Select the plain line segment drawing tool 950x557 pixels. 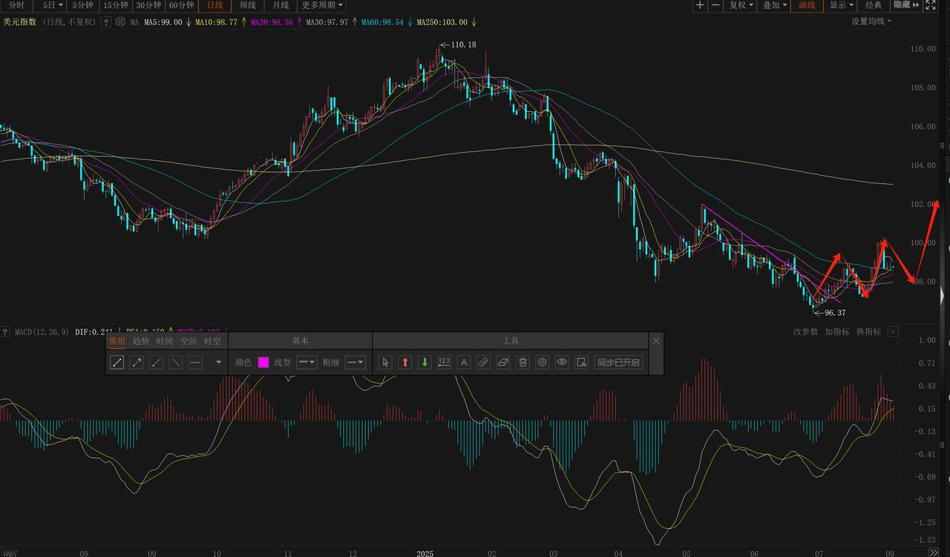tap(117, 363)
